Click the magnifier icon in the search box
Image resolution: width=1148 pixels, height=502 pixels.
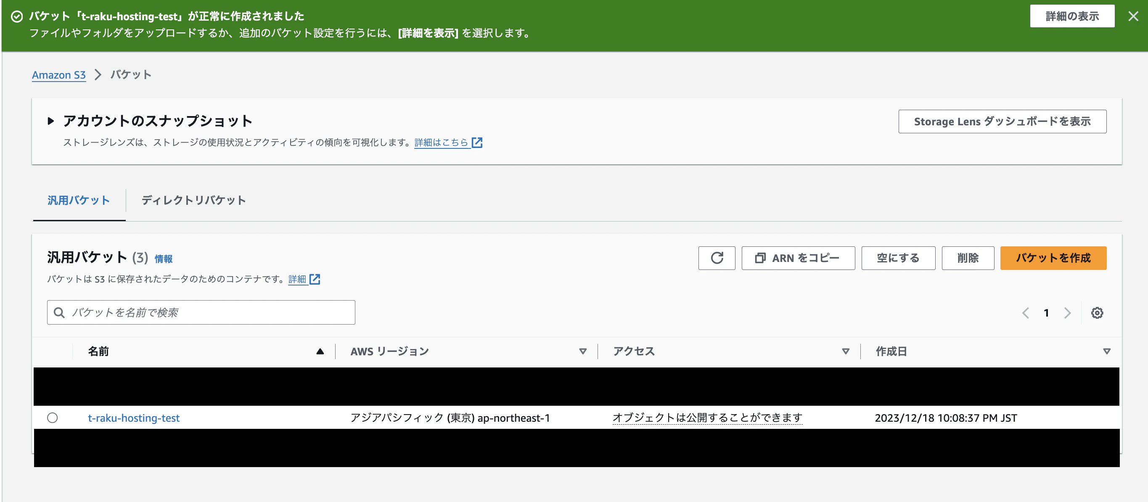[59, 312]
